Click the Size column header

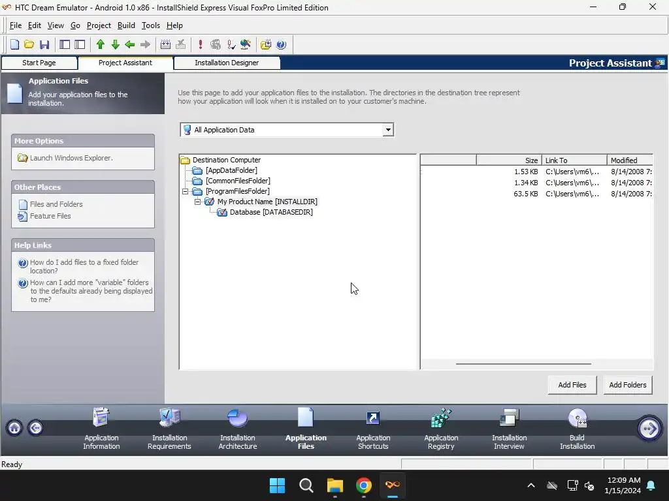click(509, 160)
